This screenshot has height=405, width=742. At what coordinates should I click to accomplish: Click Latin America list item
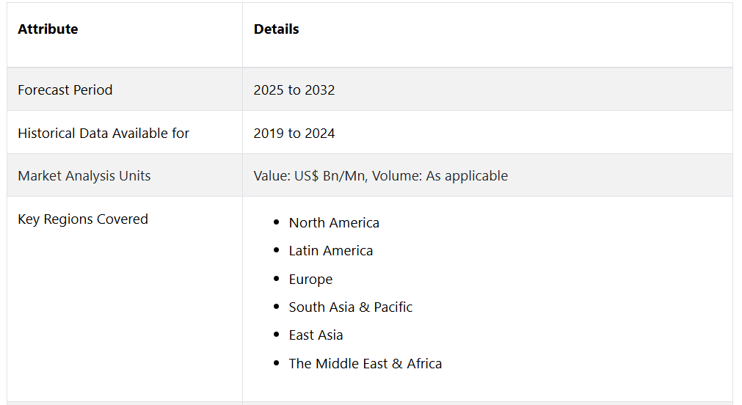pyautogui.click(x=331, y=251)
